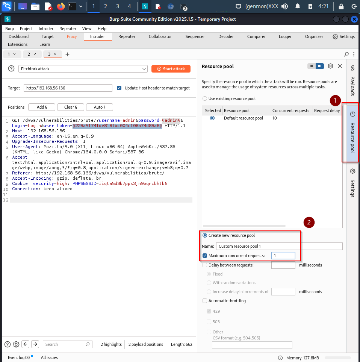Select Use existing resource pool option
360x362 pixels.
coord(205,98)
